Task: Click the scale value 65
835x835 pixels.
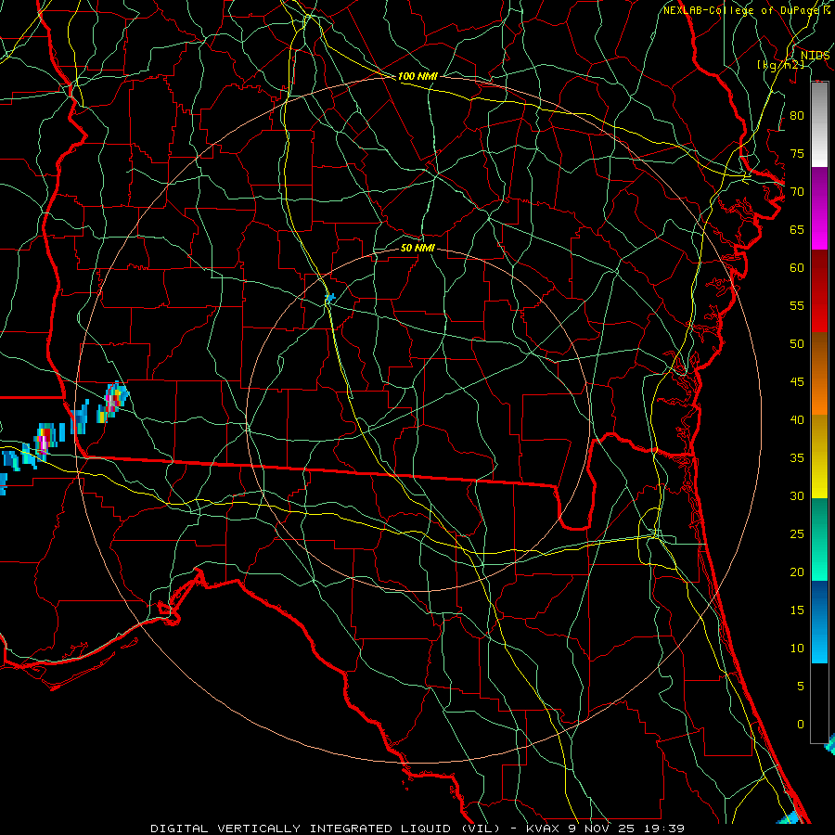Action: [797, 229]
